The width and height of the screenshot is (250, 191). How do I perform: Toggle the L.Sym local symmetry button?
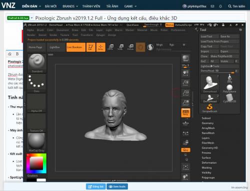pyautogui.click(x=185, y=133)
